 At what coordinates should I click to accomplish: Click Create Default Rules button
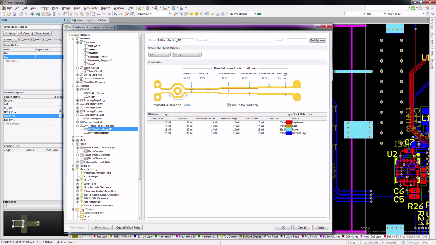tap(128, 227)
